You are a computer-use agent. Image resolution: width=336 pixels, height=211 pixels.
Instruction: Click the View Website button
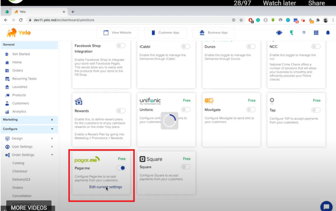[x=117, y=32]
